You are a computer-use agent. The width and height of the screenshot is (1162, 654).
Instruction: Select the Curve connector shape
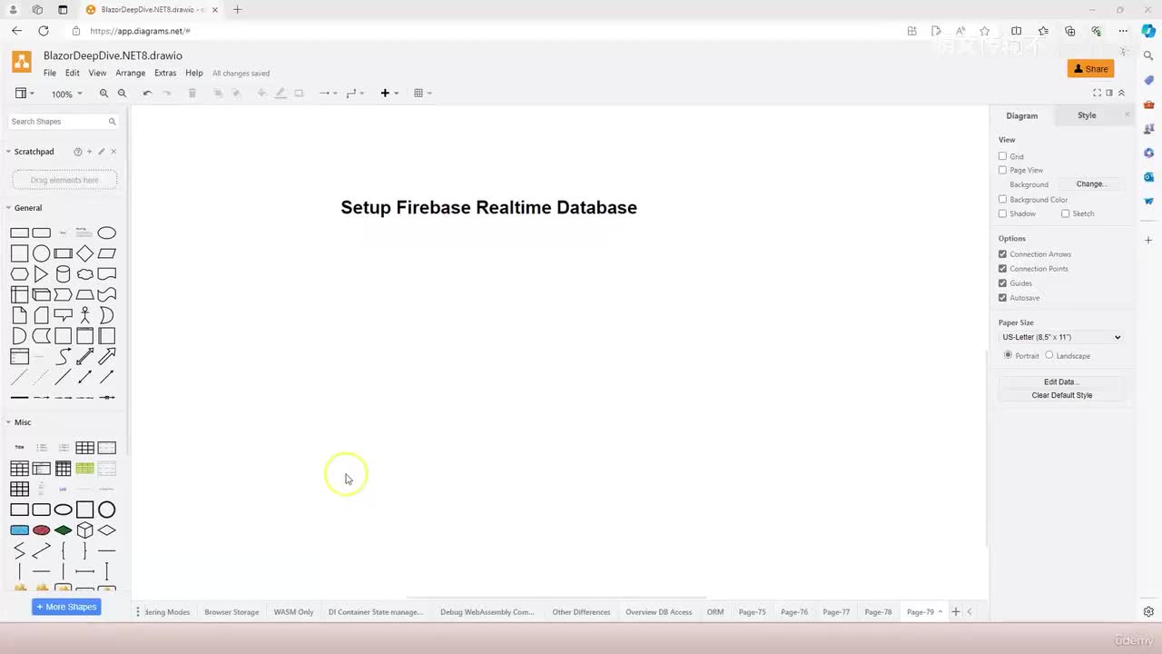click(x=64, y=356)
